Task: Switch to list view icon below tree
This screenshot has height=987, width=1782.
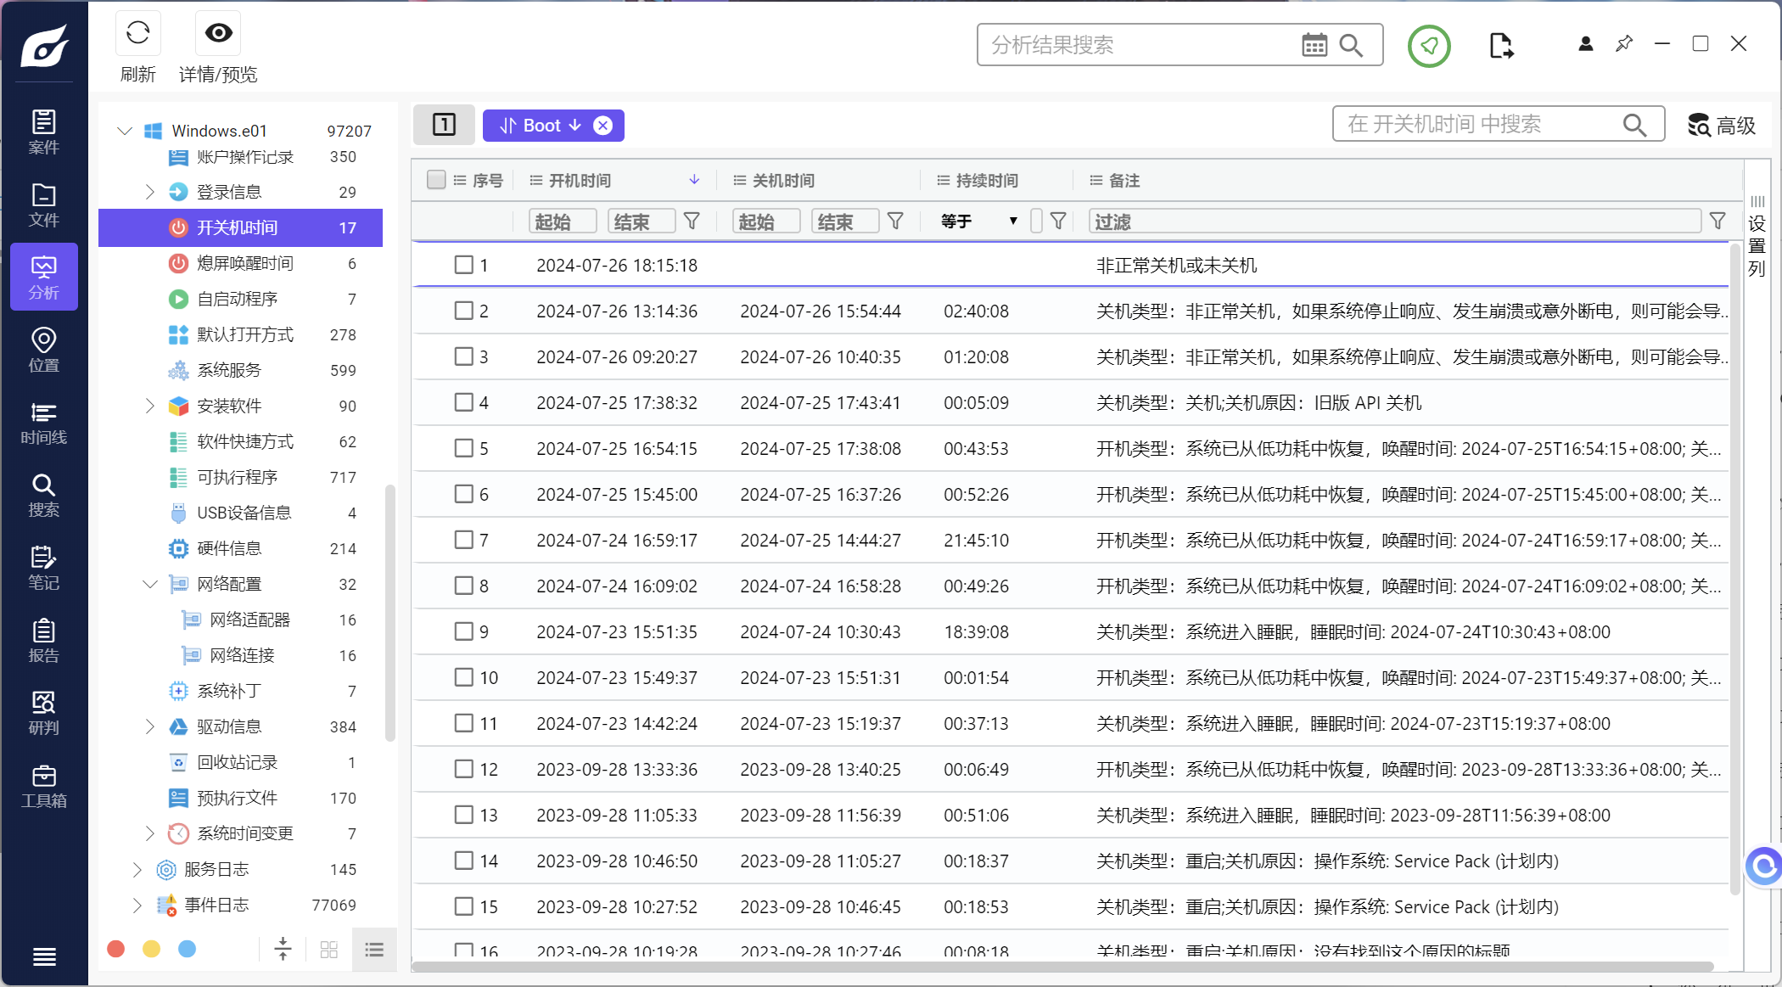Action: tap(374, 949)
